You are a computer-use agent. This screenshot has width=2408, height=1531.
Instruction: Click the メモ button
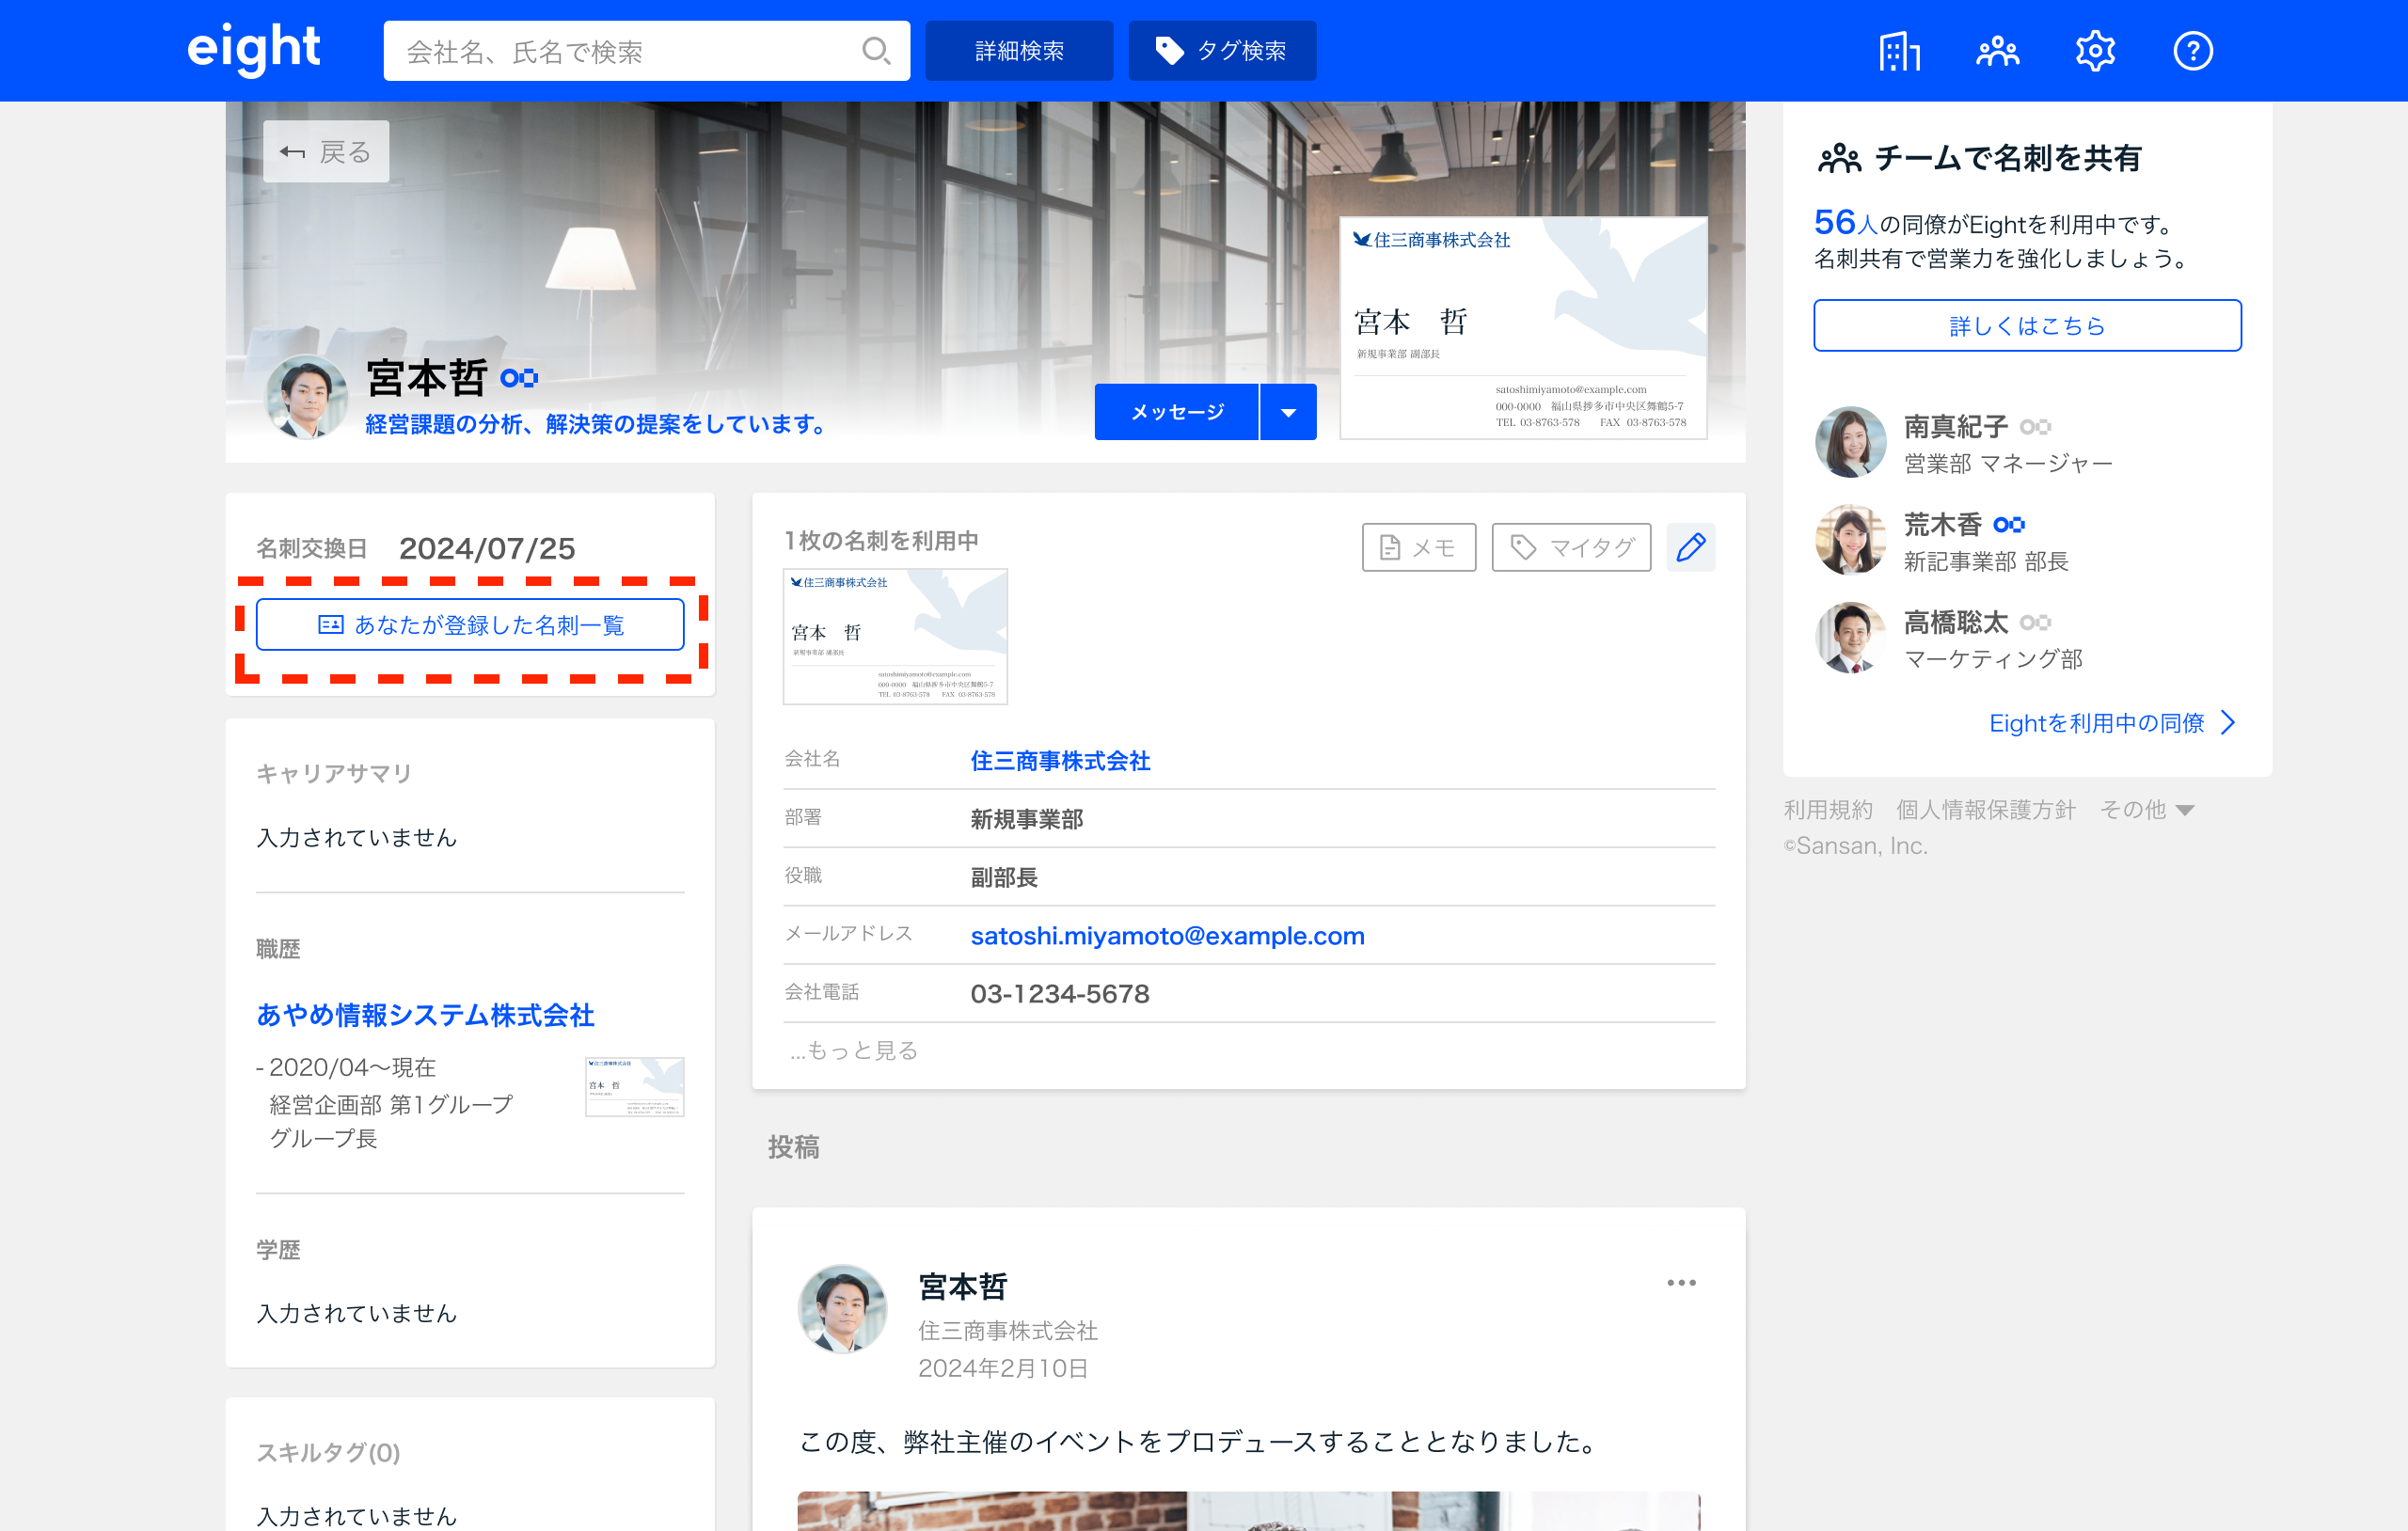pyautogui.click(x=1418, y=547)
